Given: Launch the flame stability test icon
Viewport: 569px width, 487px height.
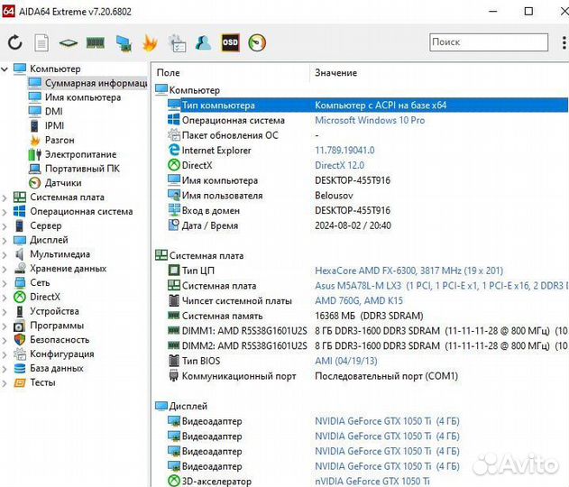Looking at the screenshot, I should click(x=150, y=42).
